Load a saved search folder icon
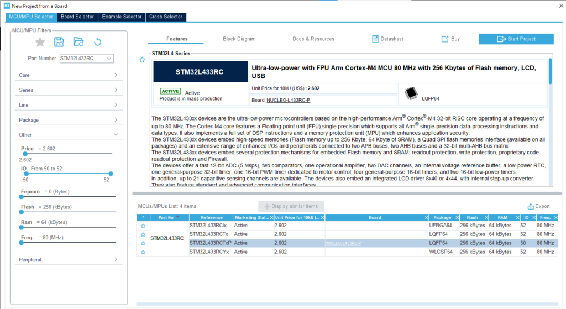This screenshot has width=566, height=309. pos(78,42)
